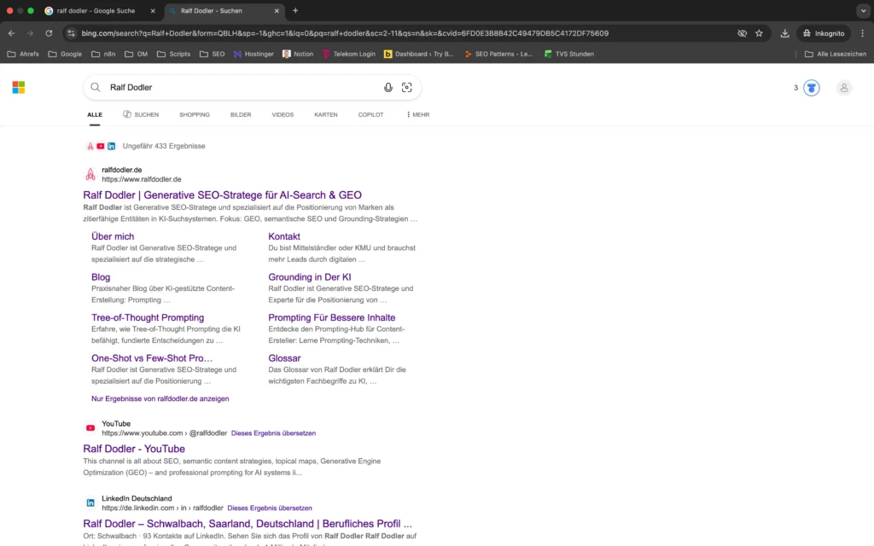Open the downloads icon in the browser toolbar
874x546 pixels.
[x=784, y=33]
